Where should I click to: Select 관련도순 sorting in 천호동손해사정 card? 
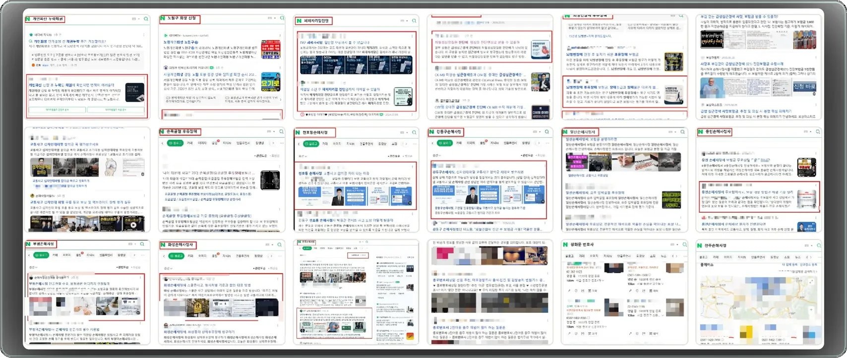395,156
